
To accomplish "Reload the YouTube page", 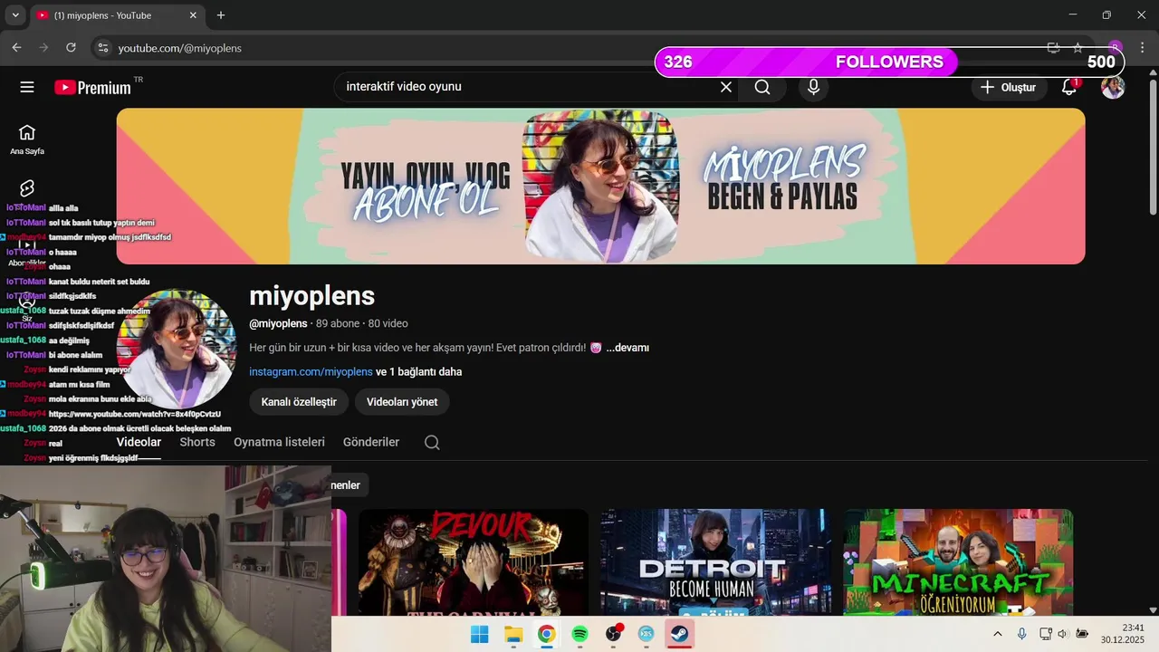I will pos(71,48).
